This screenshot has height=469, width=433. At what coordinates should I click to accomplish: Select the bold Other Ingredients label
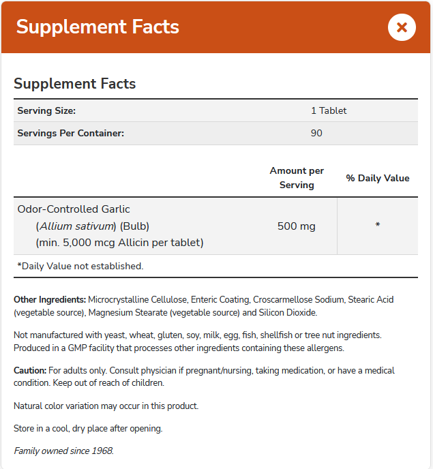click(x=49, y=299)
